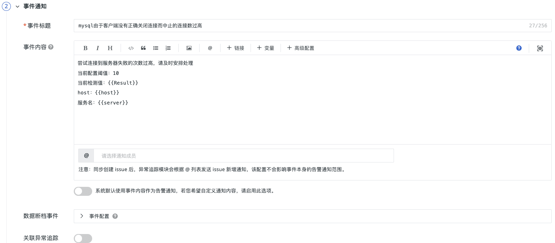Click the 链接 add link button
The height and width of the screenshot is (243, 555).
click(x=236, y=48)
